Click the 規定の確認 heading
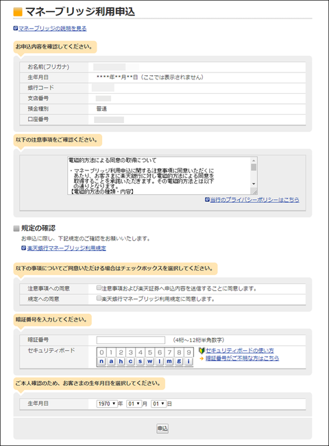The width and height of the screenshot is (329, 446). (x=38, y=228)
